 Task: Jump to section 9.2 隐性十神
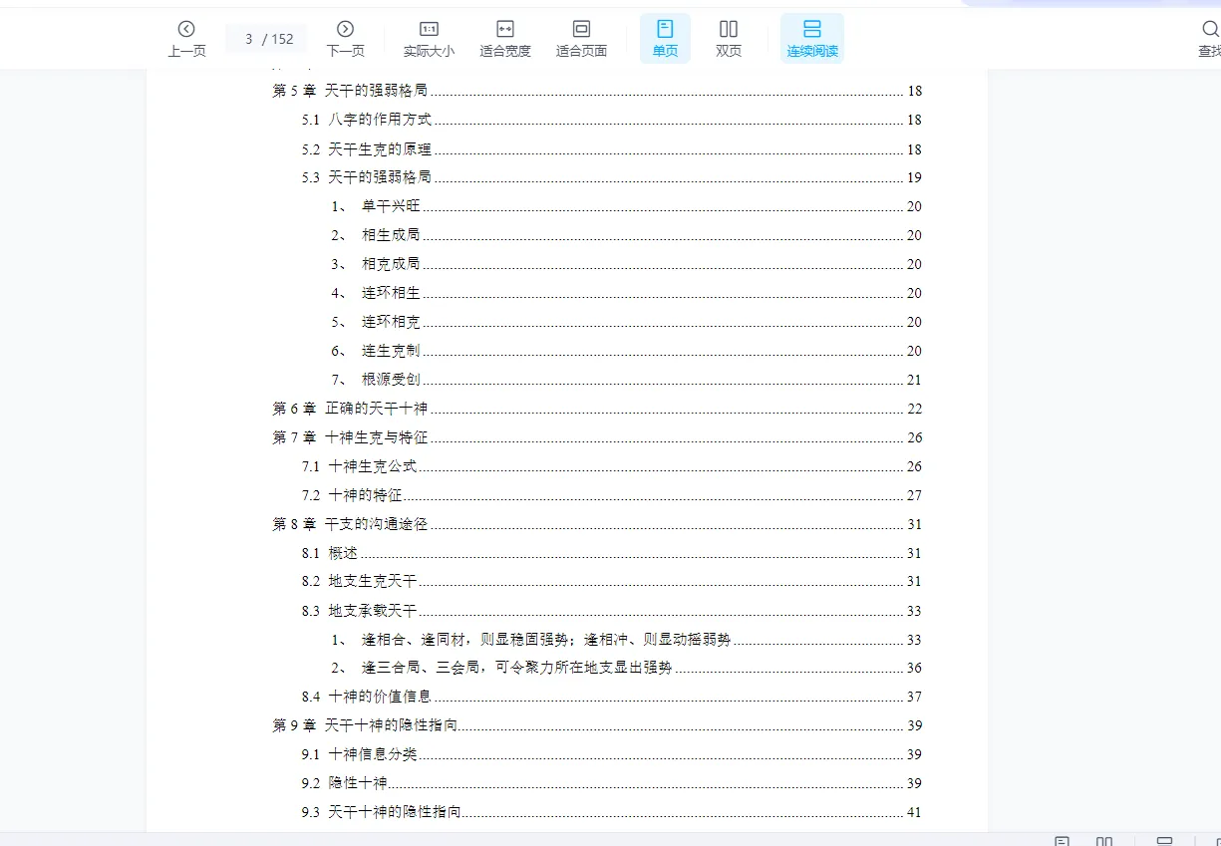[358, 783]
